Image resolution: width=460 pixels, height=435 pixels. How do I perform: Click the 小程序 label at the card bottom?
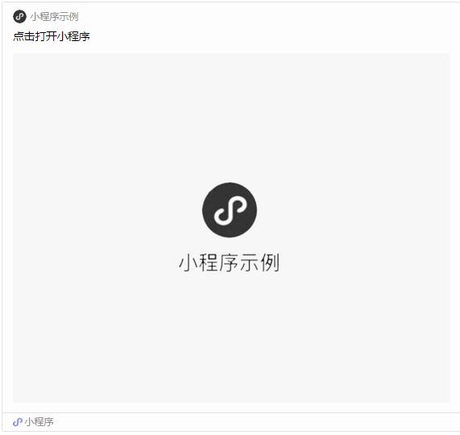point(39,422)
